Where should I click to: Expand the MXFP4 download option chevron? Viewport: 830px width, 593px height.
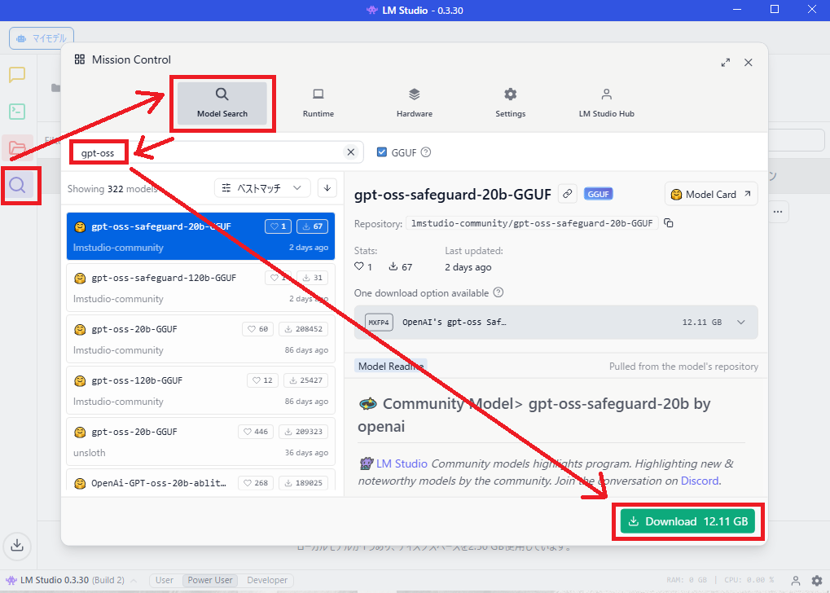[741, 322]
